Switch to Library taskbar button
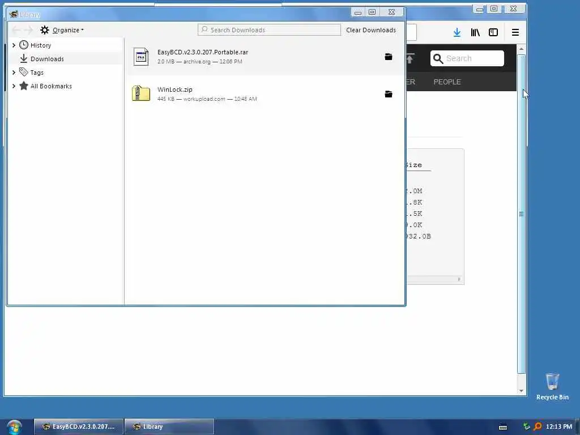This screenshot has height=435, width=580. [x=169, y=427]
